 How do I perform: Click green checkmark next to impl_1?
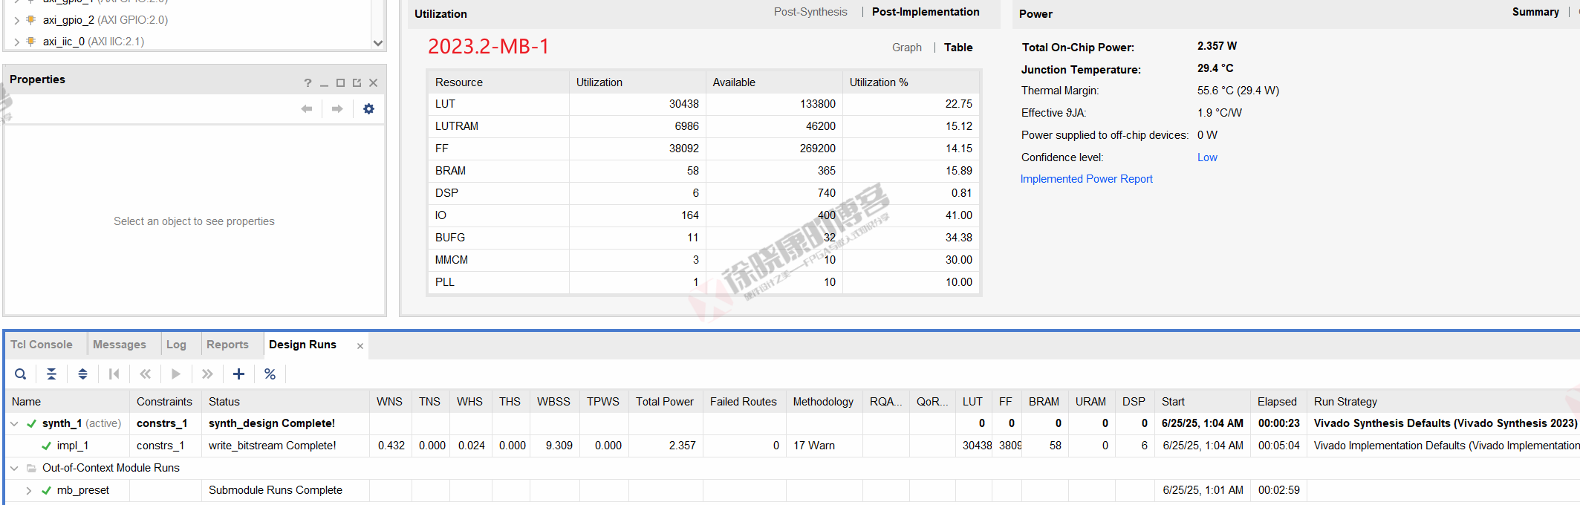tap(46, 446)
